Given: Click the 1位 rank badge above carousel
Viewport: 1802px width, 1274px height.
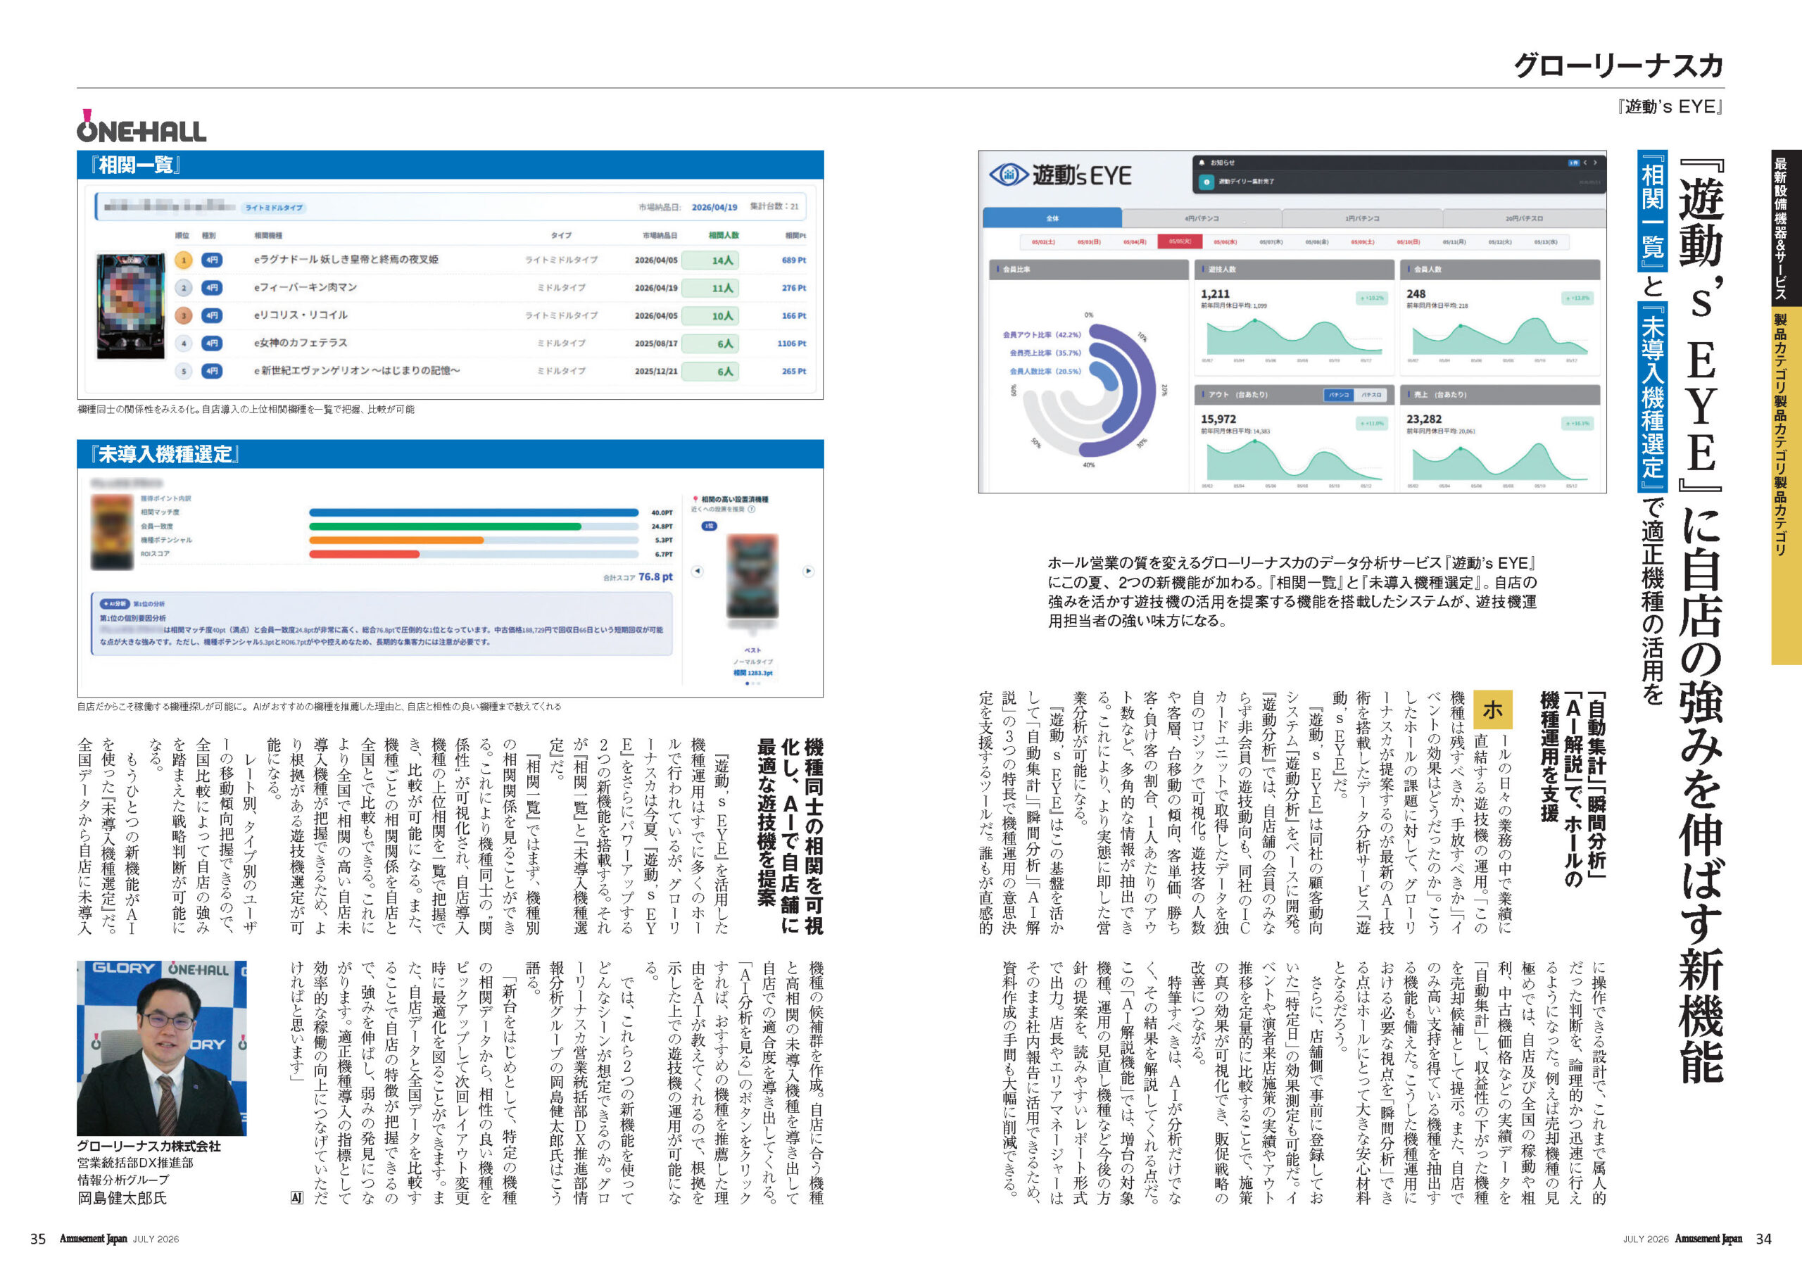Looking at the screenshot, I should pos(709,526).
